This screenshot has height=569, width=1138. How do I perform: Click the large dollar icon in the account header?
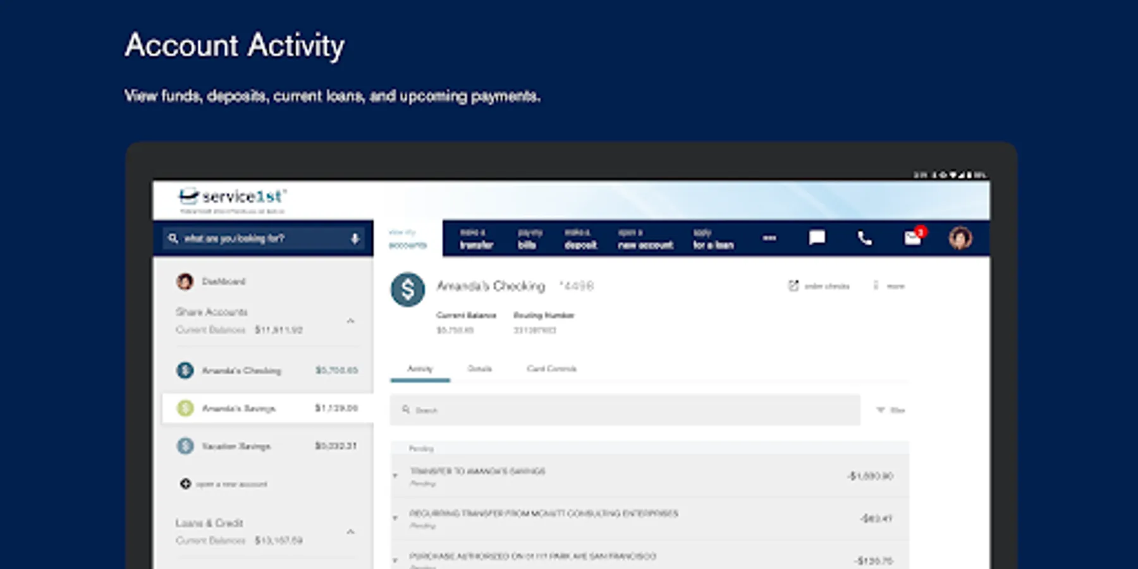pyautogui.click(x=408, y=290)
